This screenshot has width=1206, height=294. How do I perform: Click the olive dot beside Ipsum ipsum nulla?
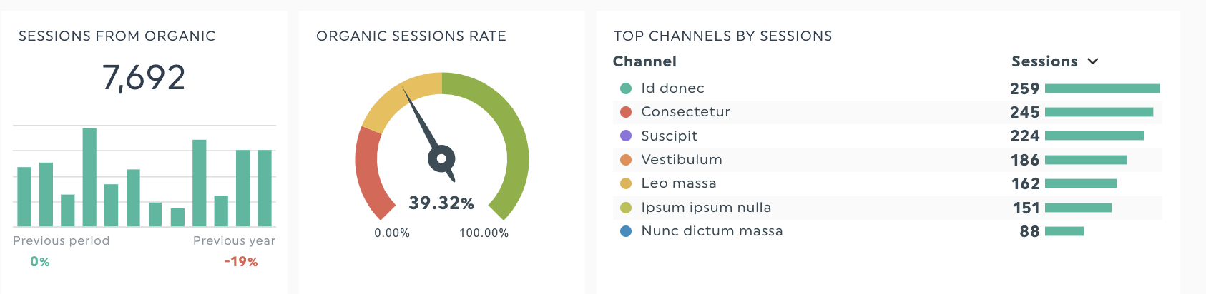point(626,208)
